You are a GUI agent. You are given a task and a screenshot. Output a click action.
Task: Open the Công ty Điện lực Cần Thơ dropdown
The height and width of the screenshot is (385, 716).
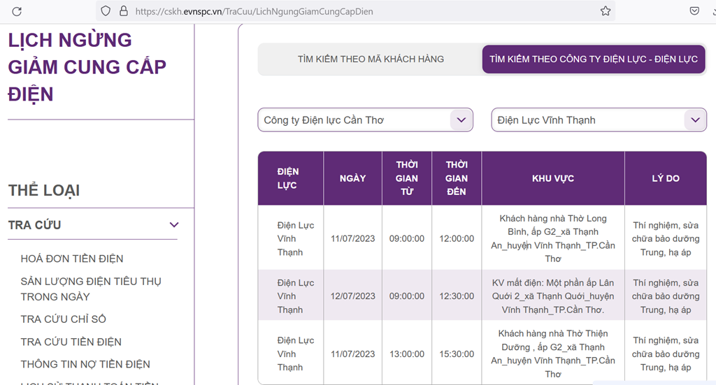click(x=365, y=120)
